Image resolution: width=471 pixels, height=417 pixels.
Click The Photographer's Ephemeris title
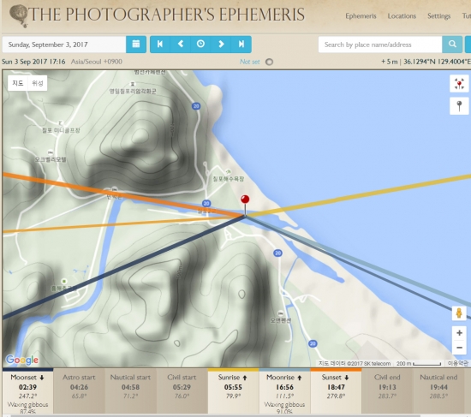(167, 15)
